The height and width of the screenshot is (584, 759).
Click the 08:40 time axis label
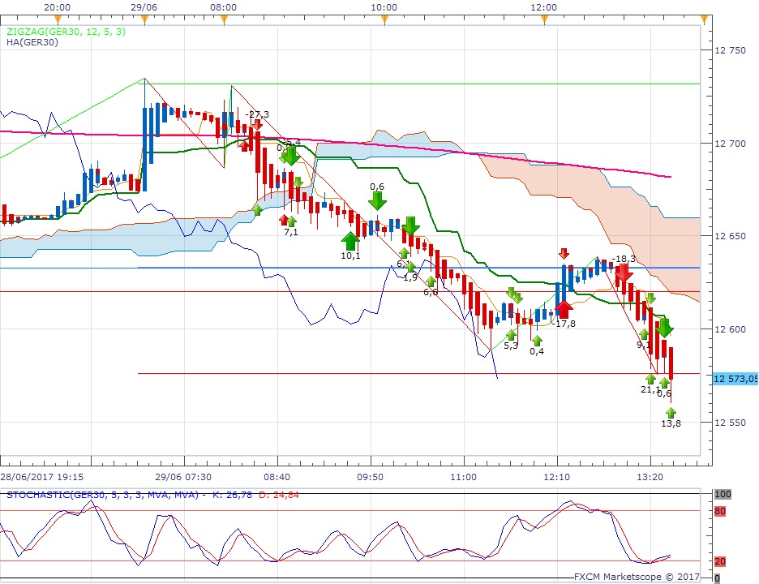tap(277, 477)
